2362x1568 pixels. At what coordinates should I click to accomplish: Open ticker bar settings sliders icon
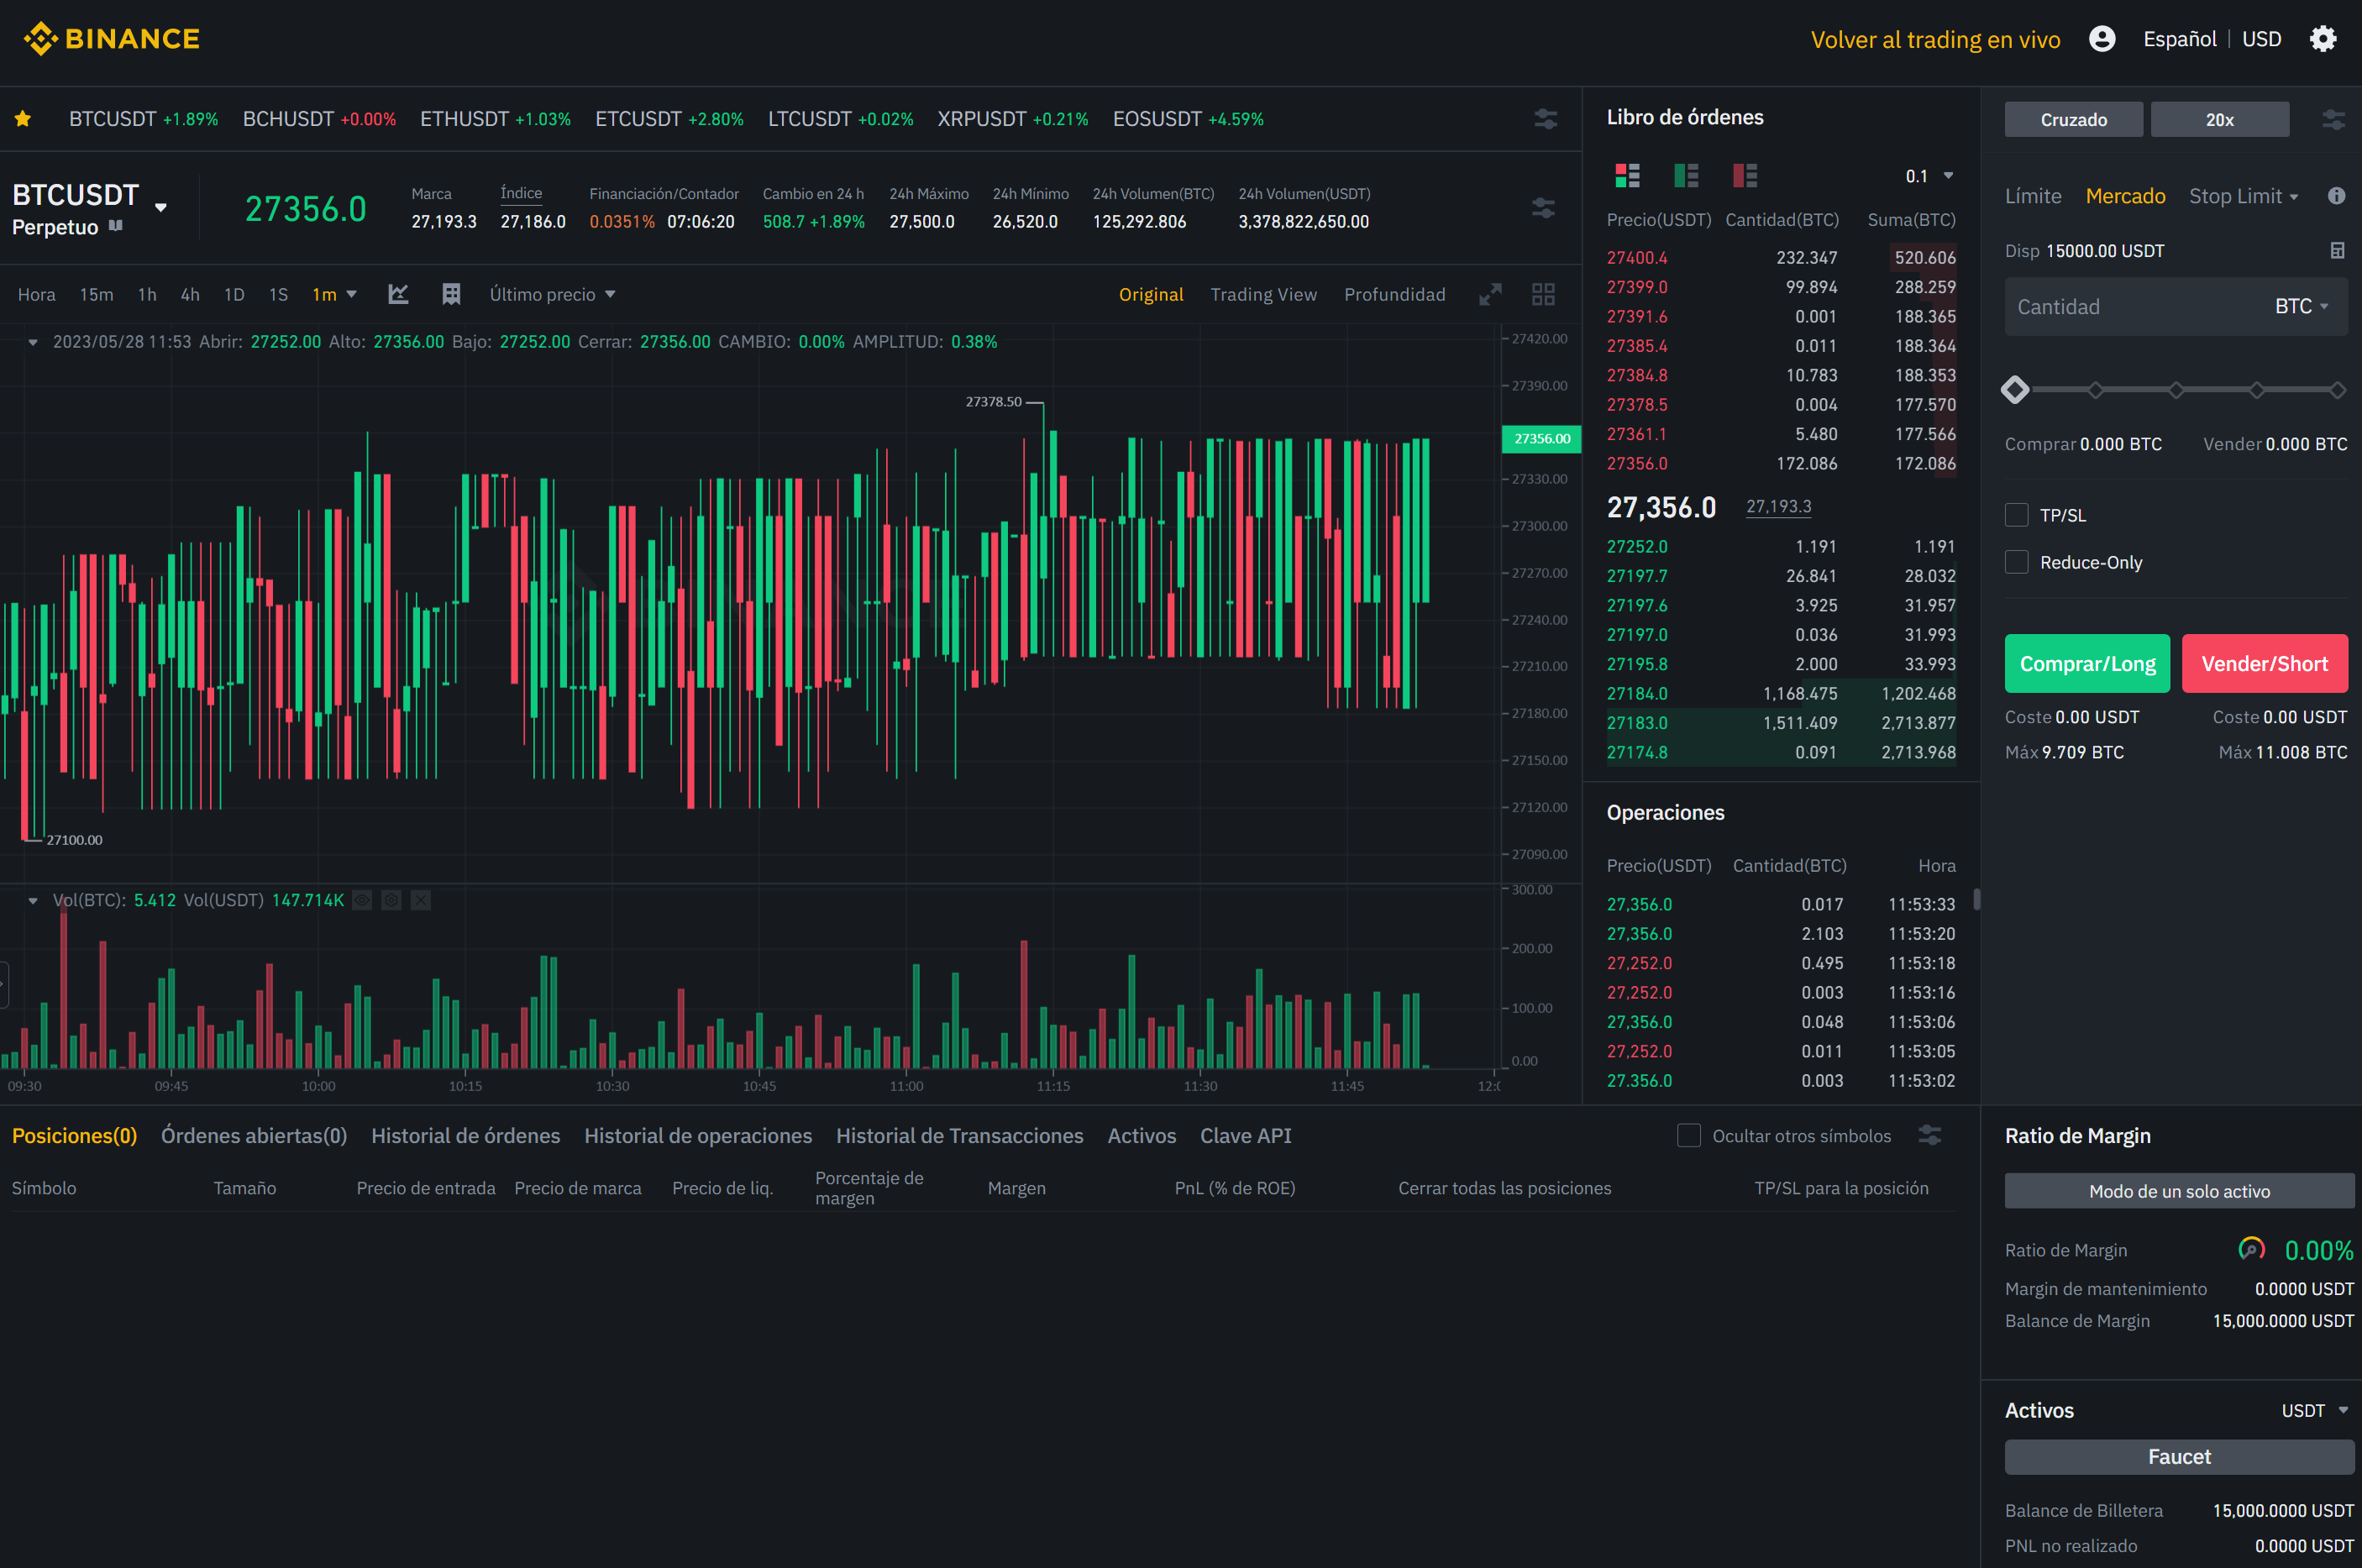(x=1545, y=119)
